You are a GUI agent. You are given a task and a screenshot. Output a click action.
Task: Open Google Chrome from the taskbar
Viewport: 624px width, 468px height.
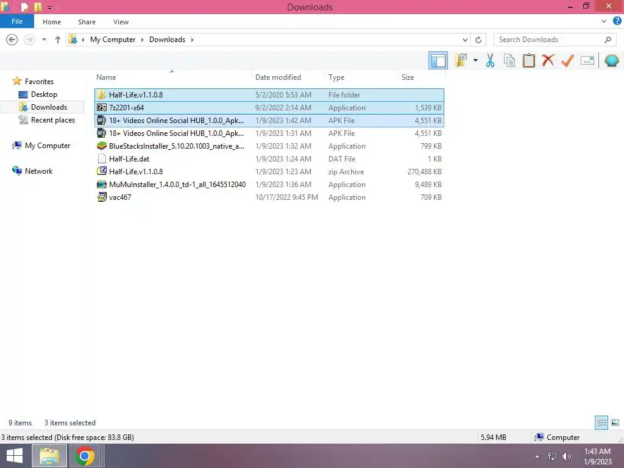(x=84, y=456)
